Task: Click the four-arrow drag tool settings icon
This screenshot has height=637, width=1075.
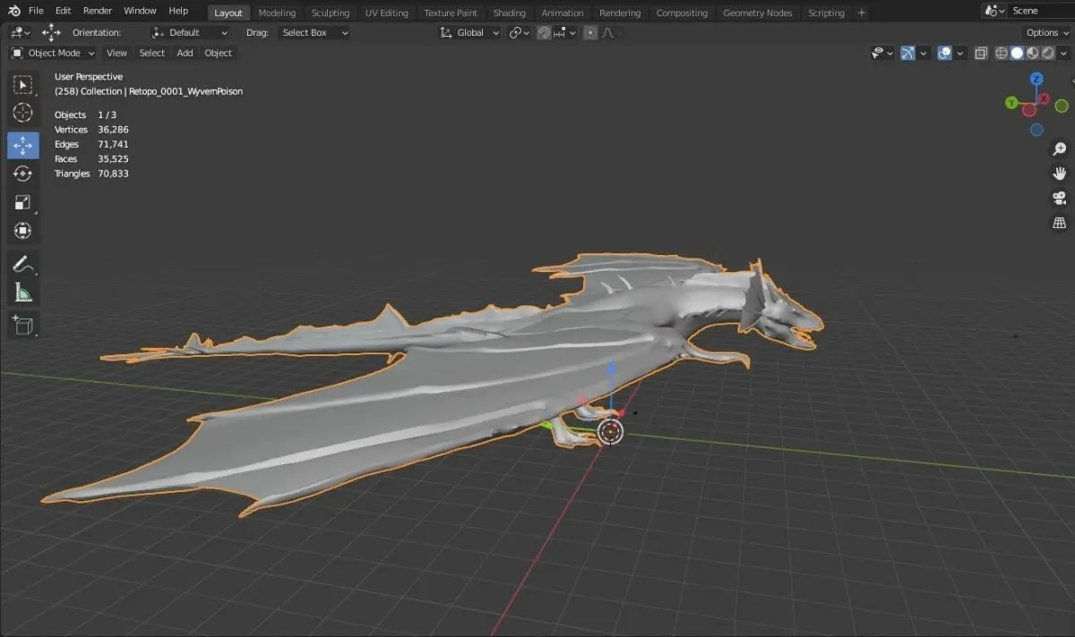Action: click(52, 32)
